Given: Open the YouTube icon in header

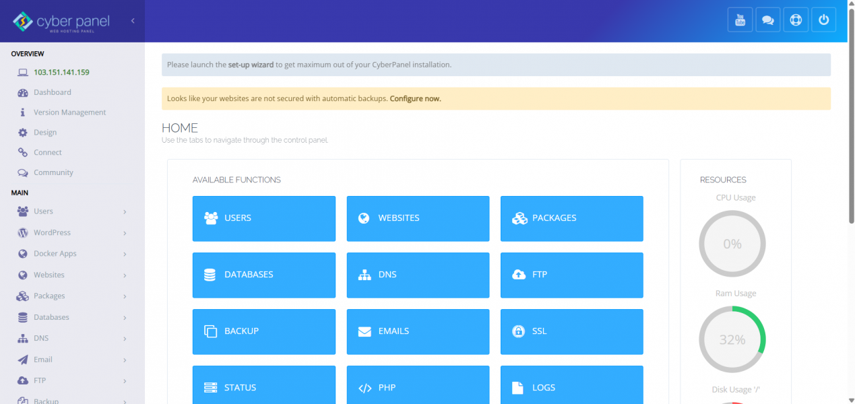Looking at the screenshot, I should pos(740,20).
